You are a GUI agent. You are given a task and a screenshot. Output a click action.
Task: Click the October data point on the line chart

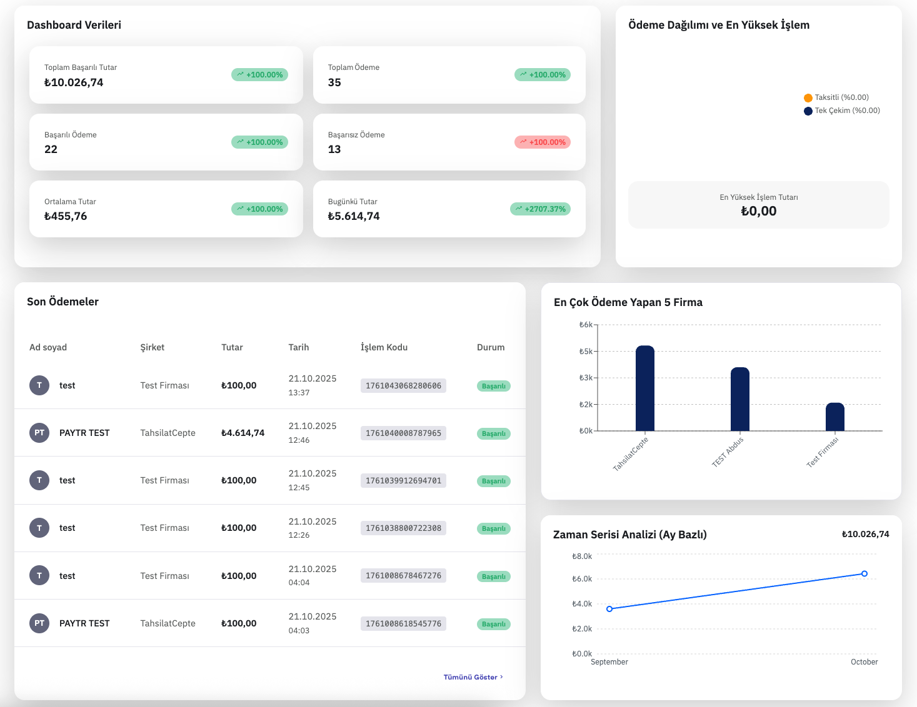point(864,573)
